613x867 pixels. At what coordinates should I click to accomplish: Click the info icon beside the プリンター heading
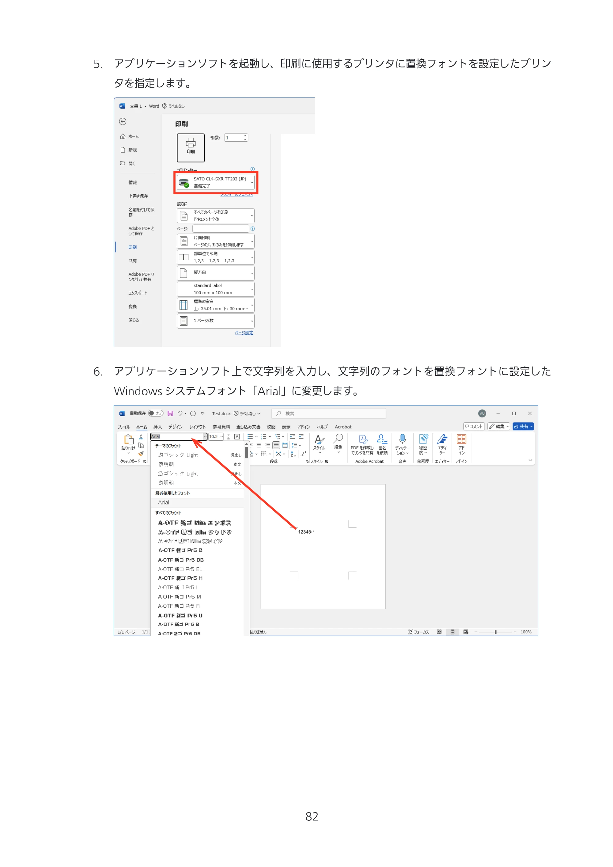point(252,169)
